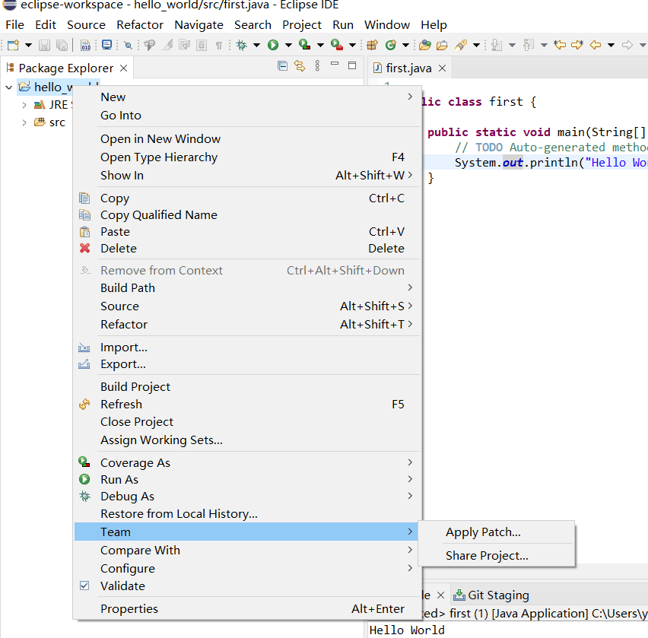This screenshot has height=638, width=648.
Task: Open the Navigate menu
Action: (199, 25)
